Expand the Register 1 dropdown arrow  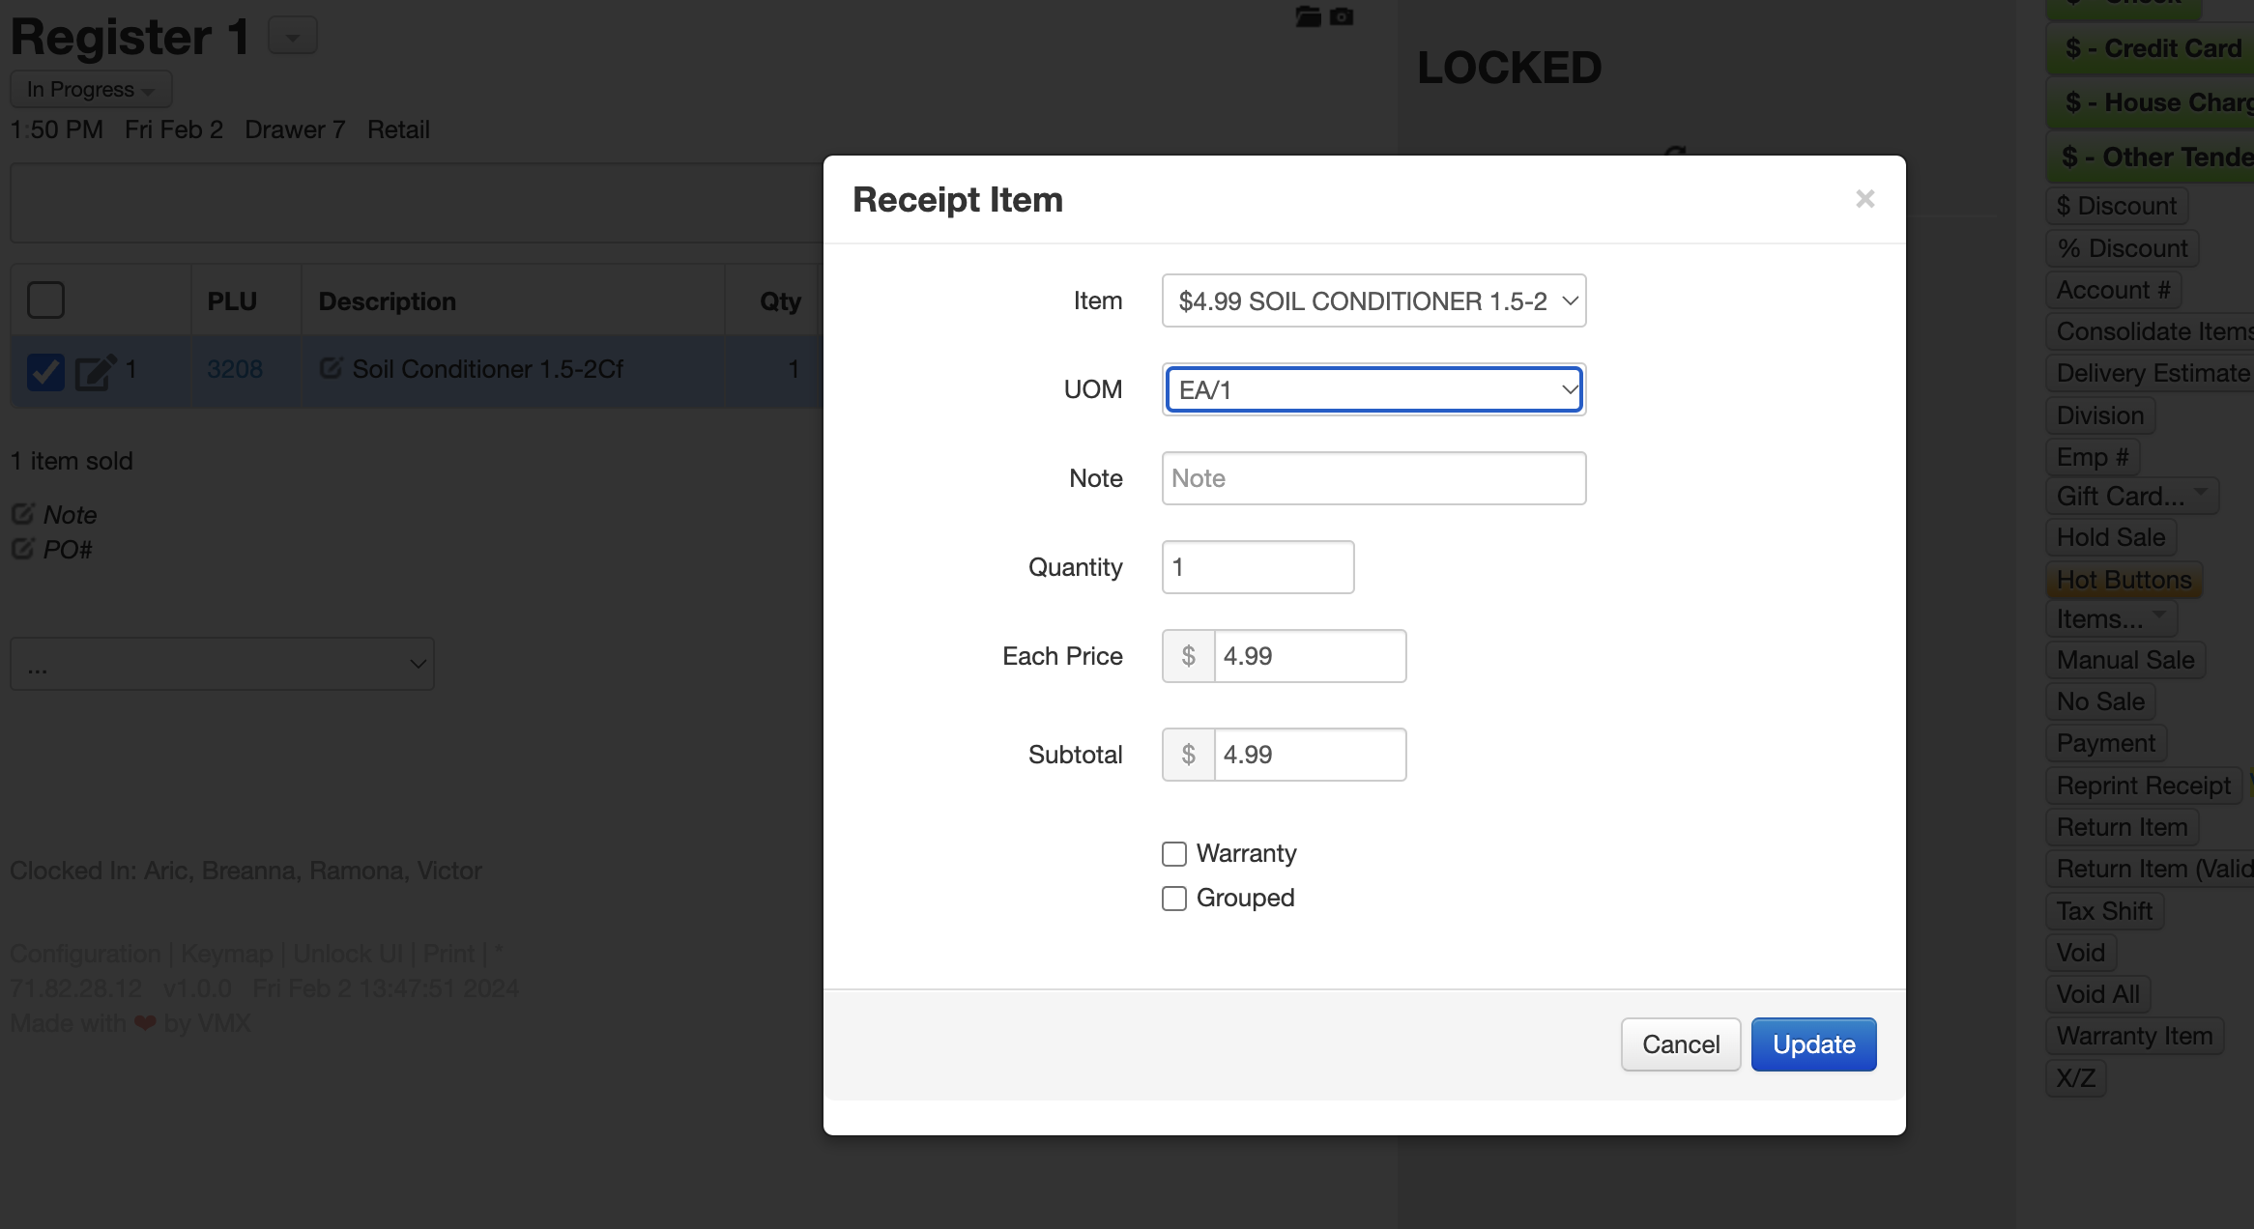pyautogui.click(x=292, y=37)
